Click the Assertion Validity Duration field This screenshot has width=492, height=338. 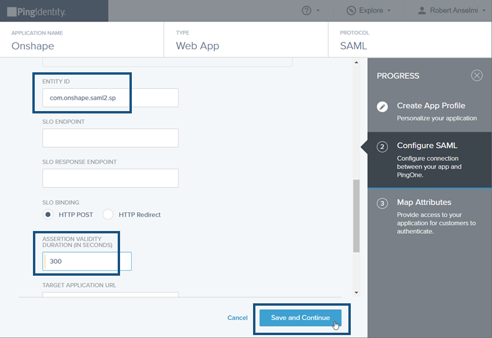tap(87, 261)
